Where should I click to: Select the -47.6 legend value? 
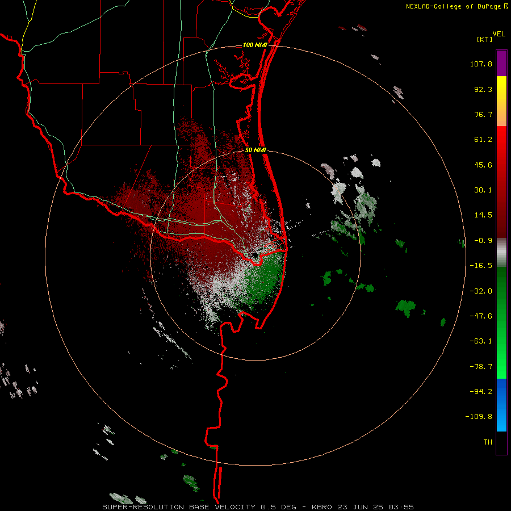click(481, 316)
